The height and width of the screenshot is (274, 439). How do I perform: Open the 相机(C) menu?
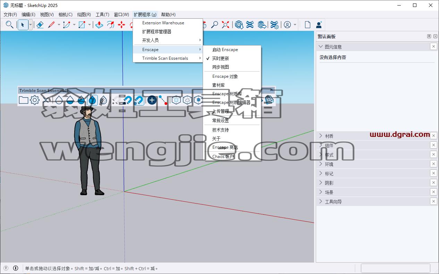click(65, 15)
